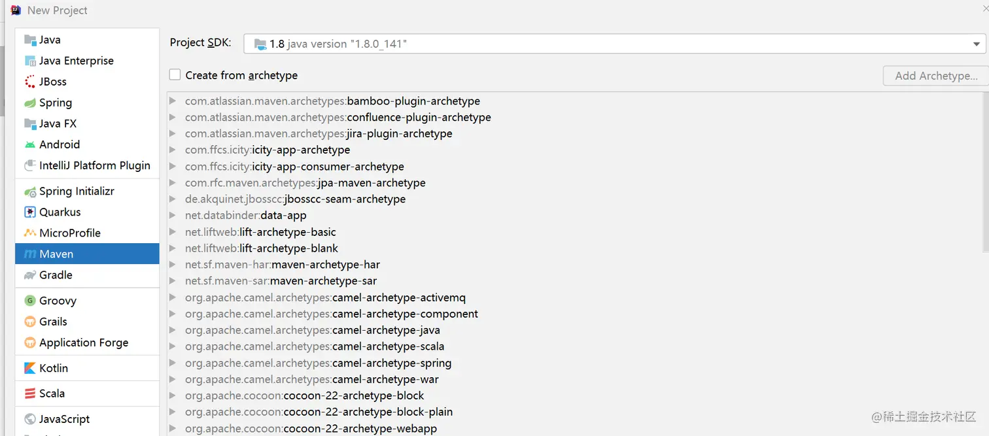
Task: Select IntelliJ Platform Plugin project type
Action: tap(87, 165)
